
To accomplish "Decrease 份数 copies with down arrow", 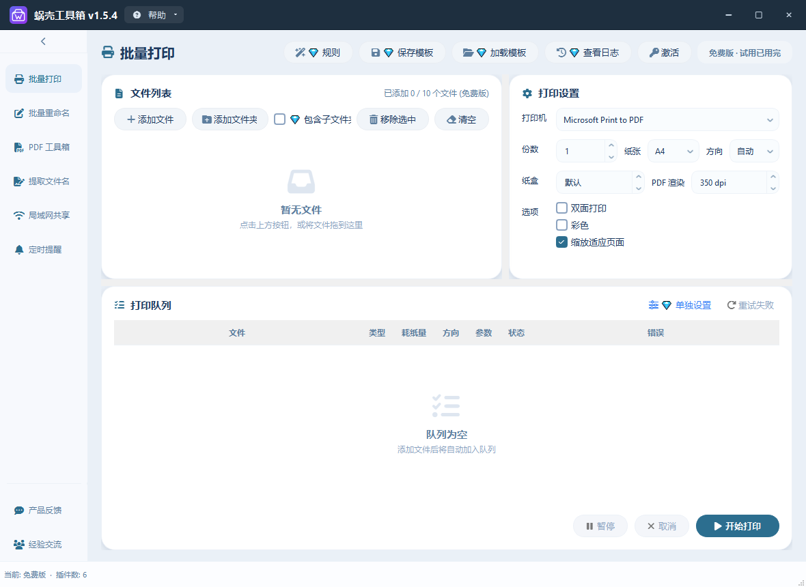I will 611,156.
